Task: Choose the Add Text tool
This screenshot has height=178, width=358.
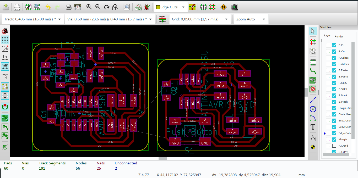Action: (x=313, y=127)
